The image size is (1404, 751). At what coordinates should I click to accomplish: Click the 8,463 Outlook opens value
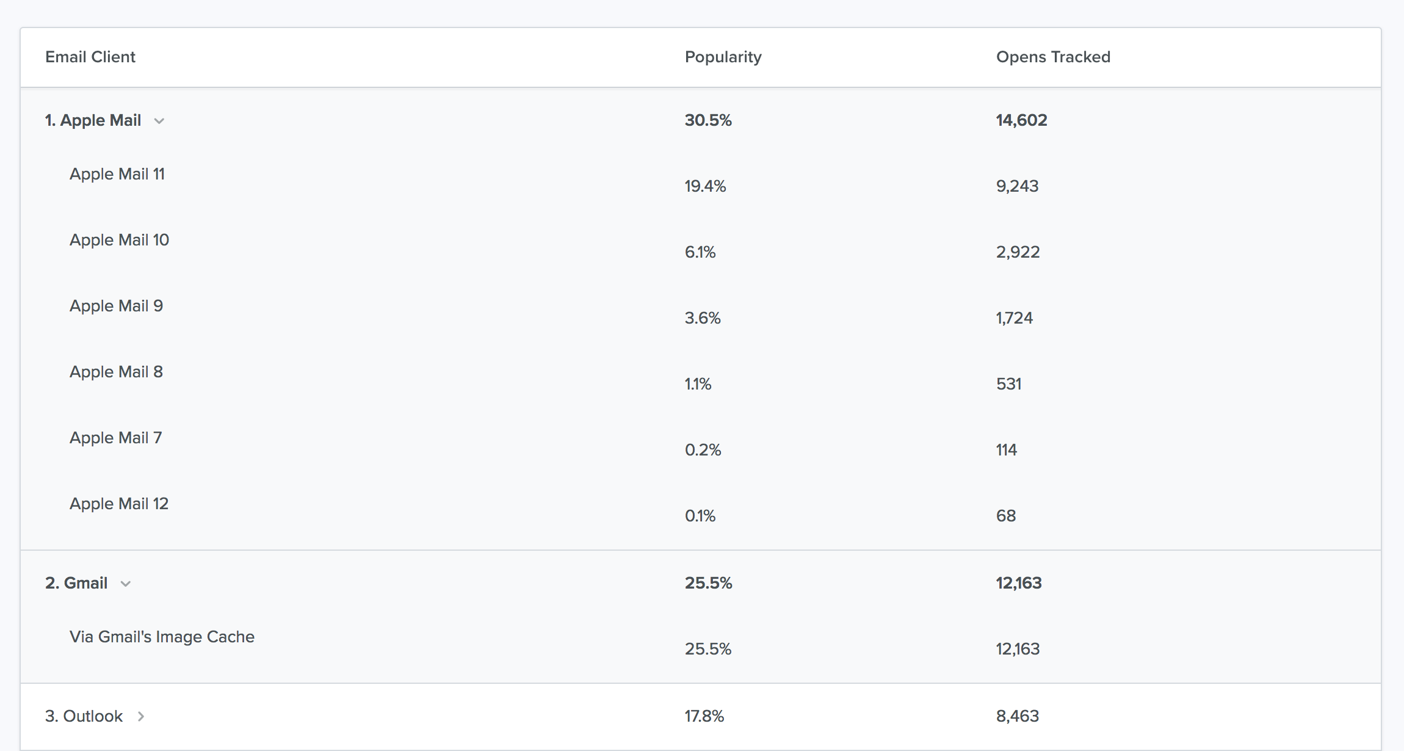pos(1018,716)
